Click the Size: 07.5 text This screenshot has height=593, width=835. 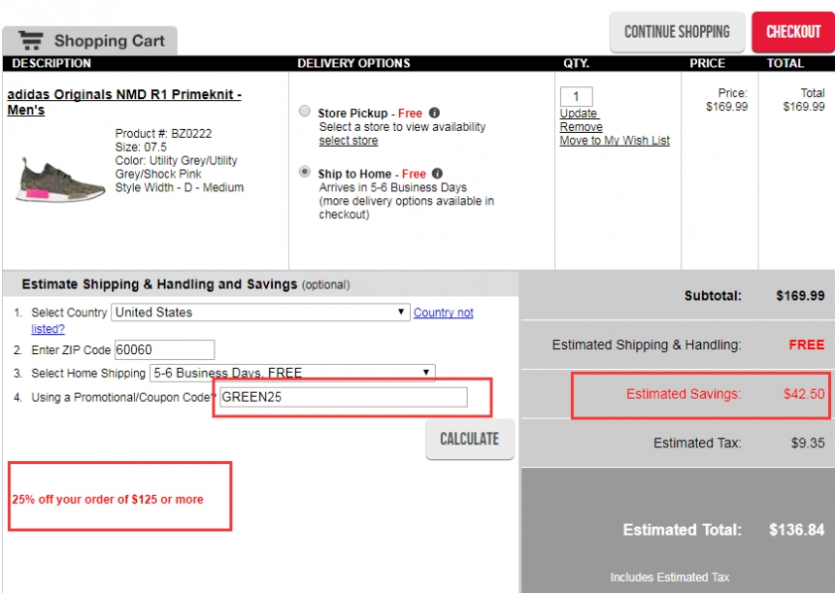pyautogui.click(x=141, y=147)
